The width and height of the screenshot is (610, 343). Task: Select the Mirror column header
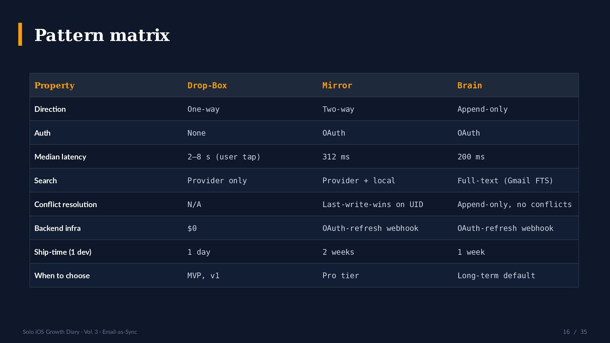tap(337, 85)
